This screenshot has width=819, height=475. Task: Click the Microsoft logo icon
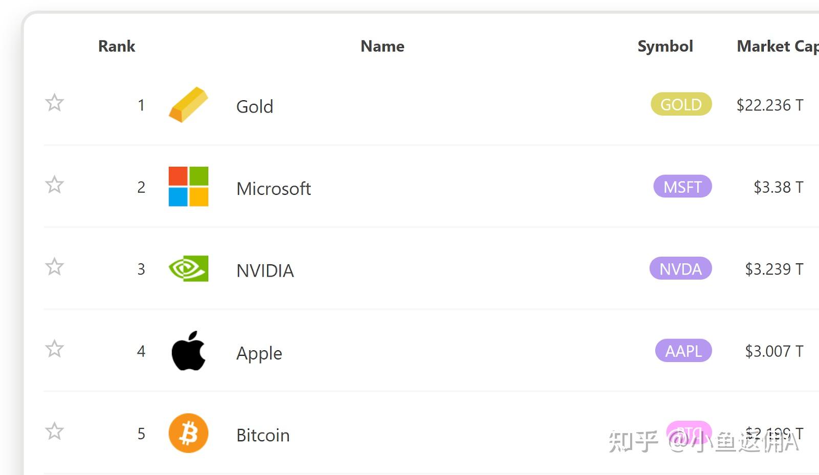tap(188, 187)
